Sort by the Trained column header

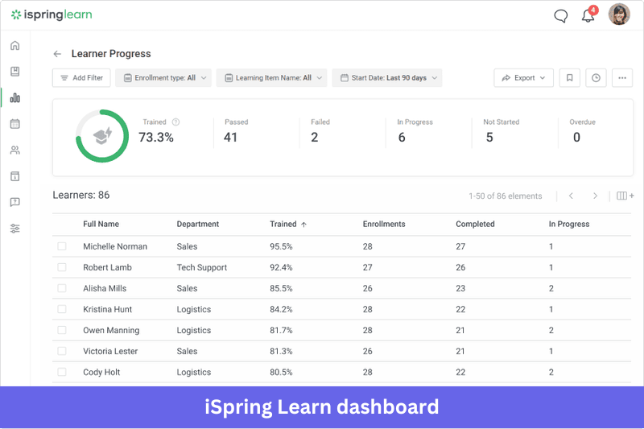pos(288,224)
